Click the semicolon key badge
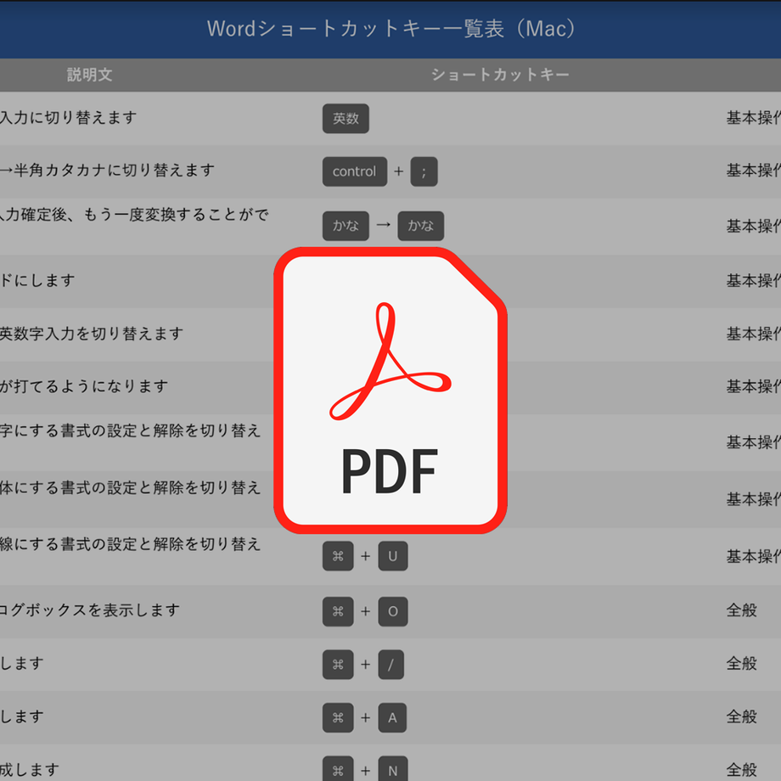 [x=424, y=171]
